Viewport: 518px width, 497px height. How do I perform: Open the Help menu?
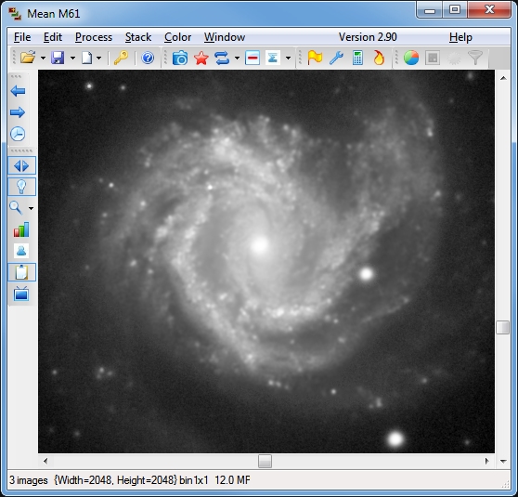pos(460,37)
